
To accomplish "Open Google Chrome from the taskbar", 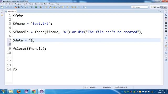I will (x=34, y=92).
